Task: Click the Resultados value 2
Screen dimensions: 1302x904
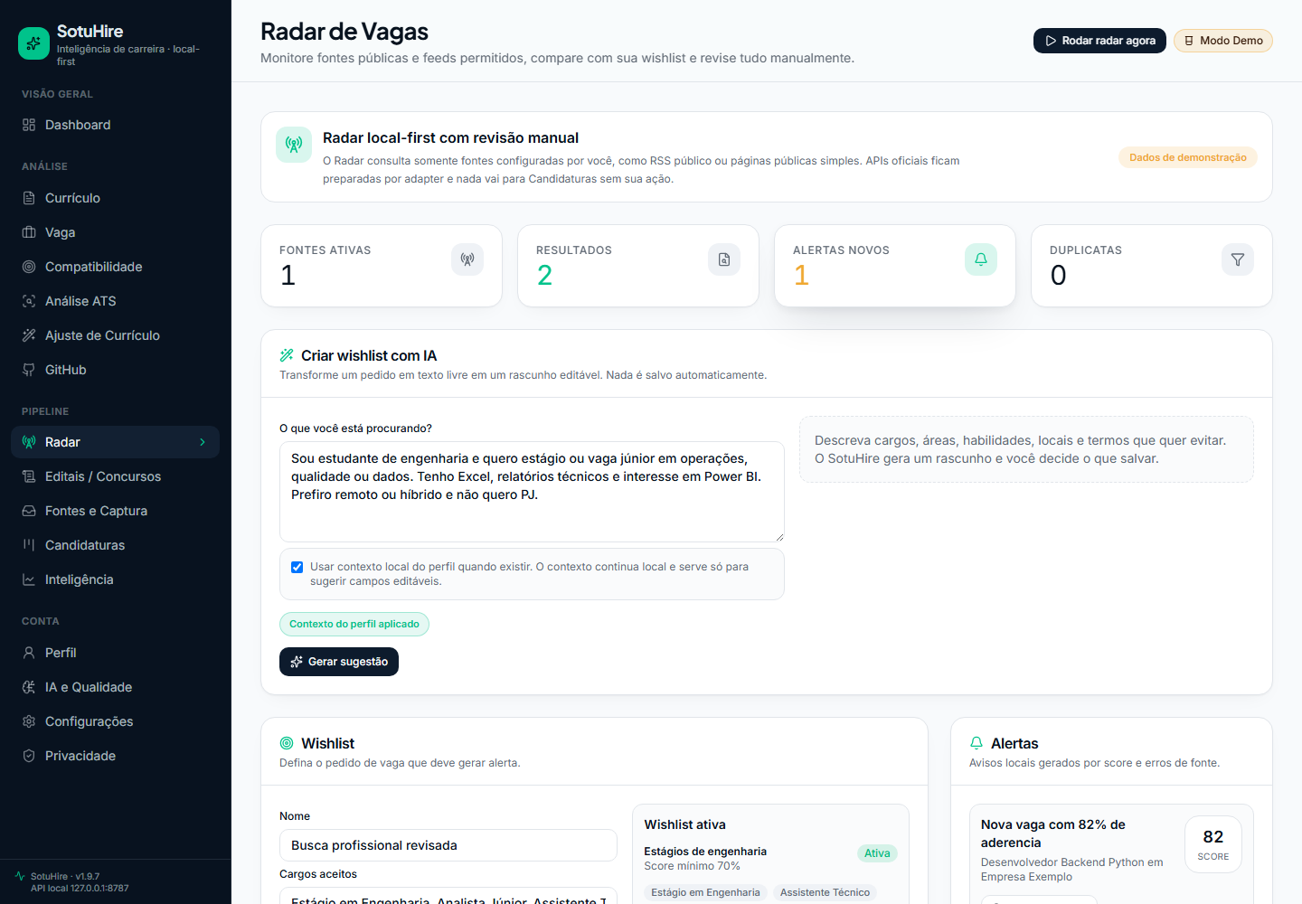Action: tap(544, 275)
